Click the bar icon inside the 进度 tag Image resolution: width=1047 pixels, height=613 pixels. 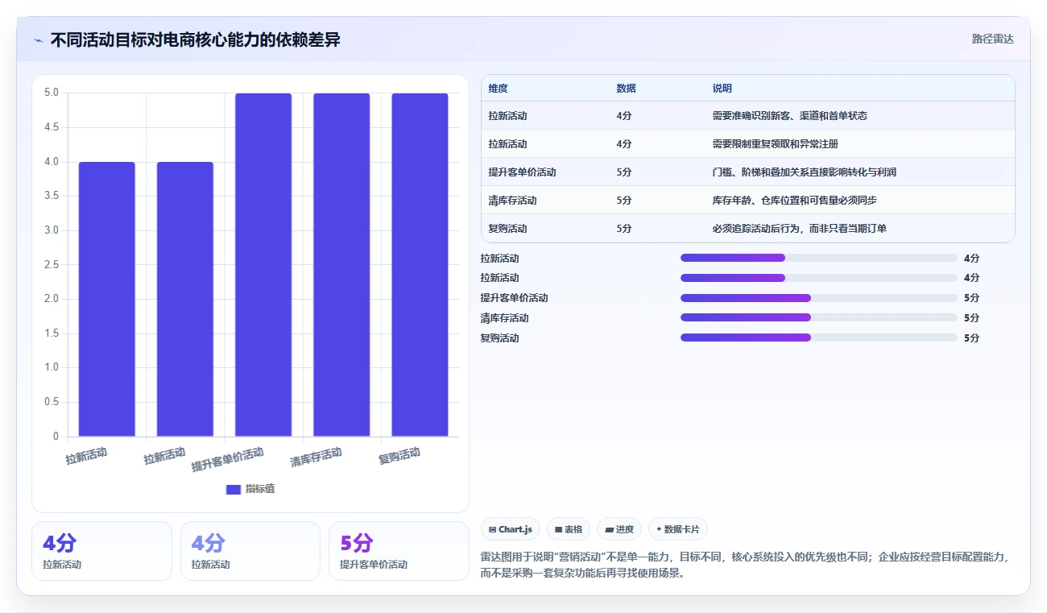click(x=609, y=529)
